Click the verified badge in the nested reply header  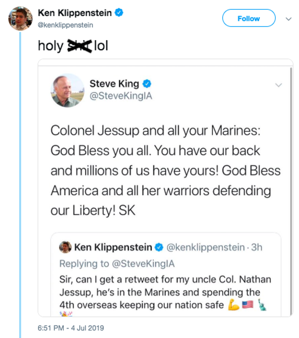[x=159, y=247]
